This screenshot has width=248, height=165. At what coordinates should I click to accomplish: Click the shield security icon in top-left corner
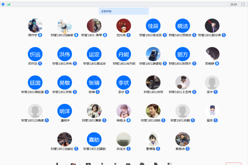pos(3,4)
